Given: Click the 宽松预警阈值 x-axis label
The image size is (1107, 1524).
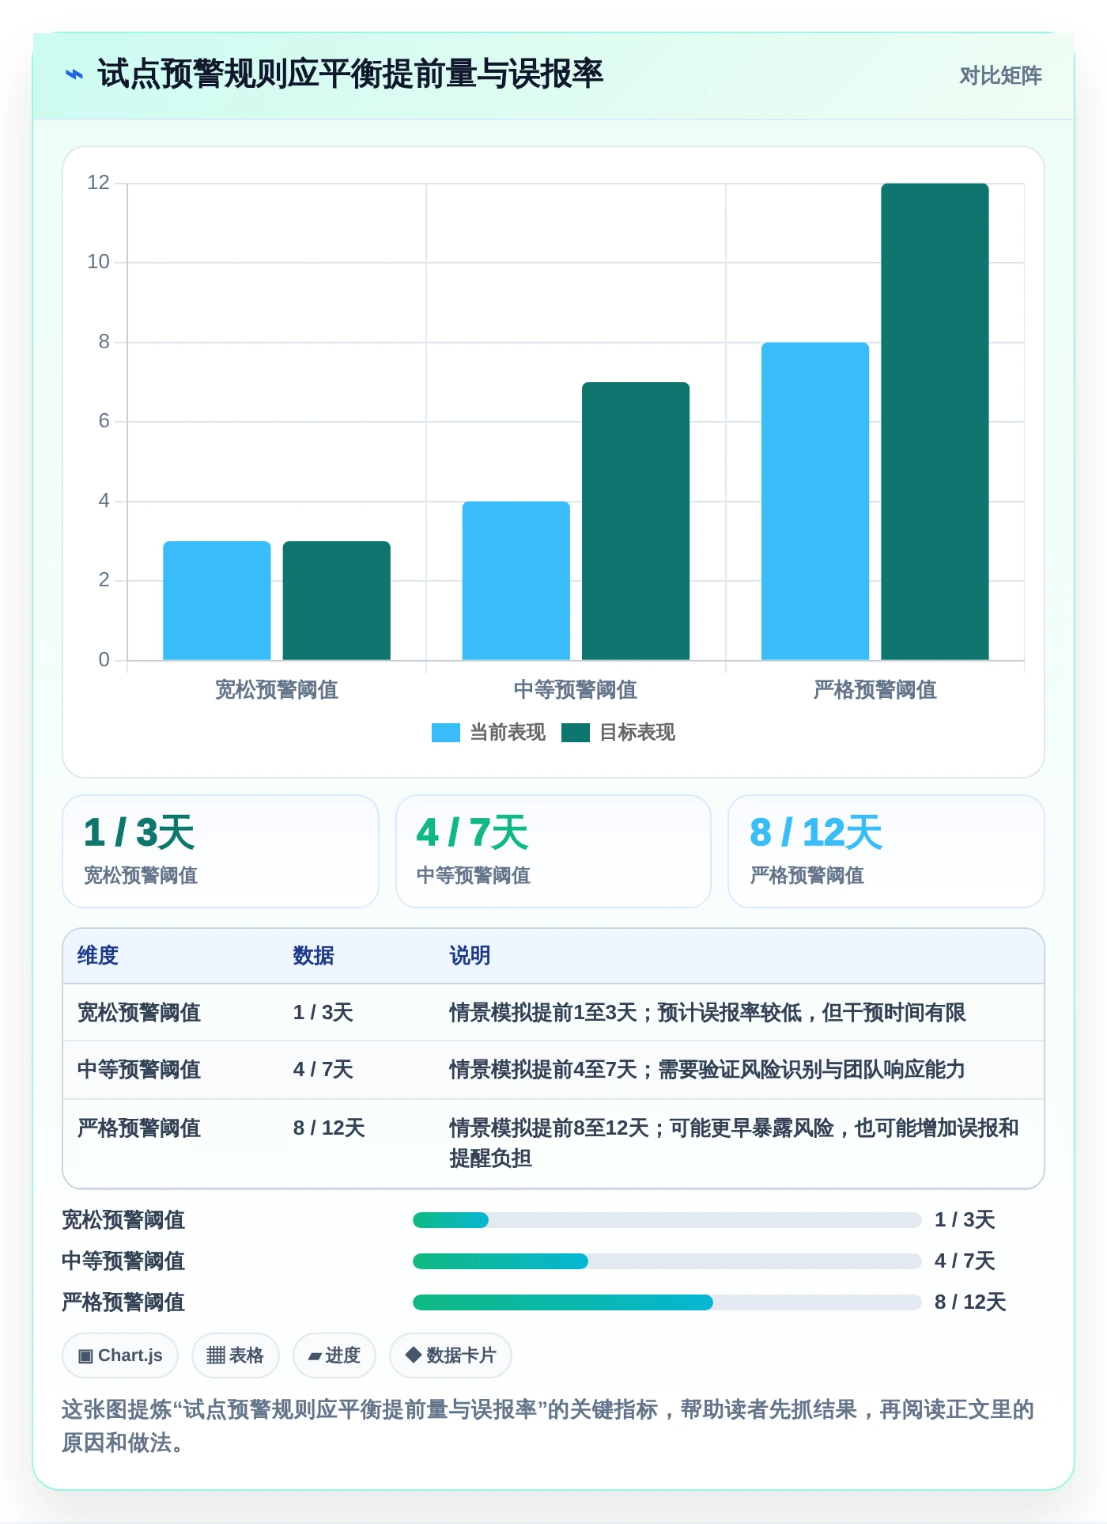Looking at the screenshot, I should pos(277,690).
